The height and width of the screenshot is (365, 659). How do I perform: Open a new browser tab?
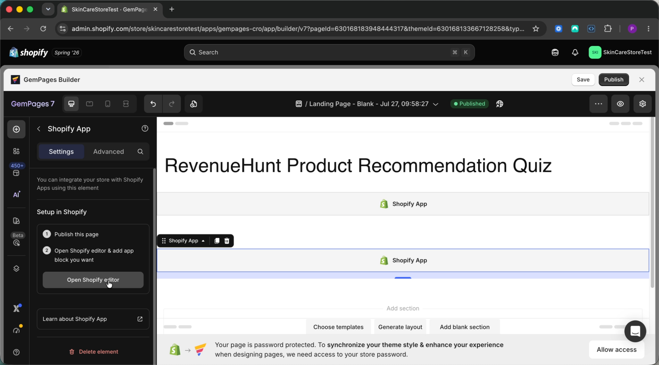tap(172, 9)
